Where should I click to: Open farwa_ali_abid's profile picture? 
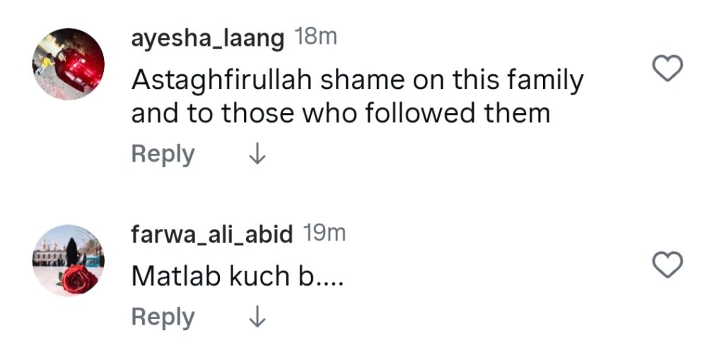tap(69, 261)
